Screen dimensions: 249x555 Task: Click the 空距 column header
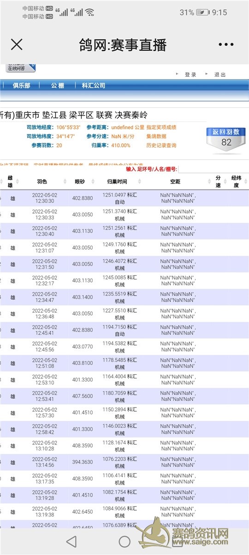pyautogui.click(x=175, y=182)
